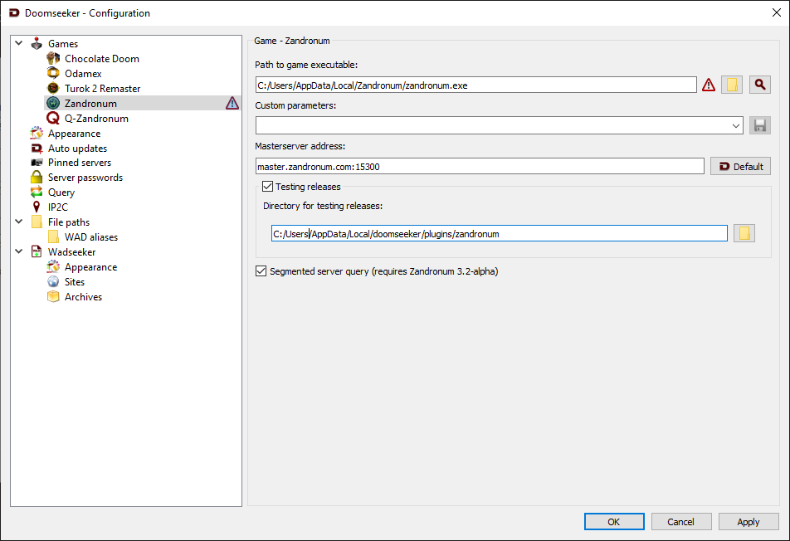This screenshot has height=541, width=790.
Task: Click the Server passwords padlock icon
Action: click(37, 178)
